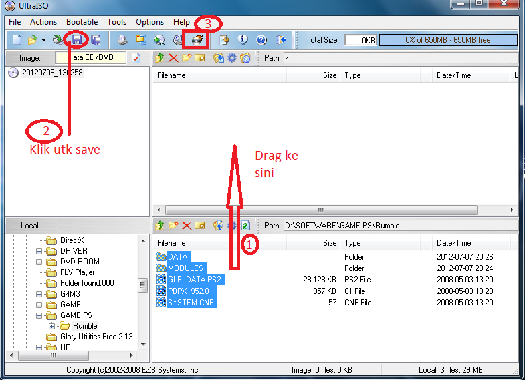Select the DirectX folder in the local tree
Image resolution: width=525 pixels, height=380 pixels.
72,240
